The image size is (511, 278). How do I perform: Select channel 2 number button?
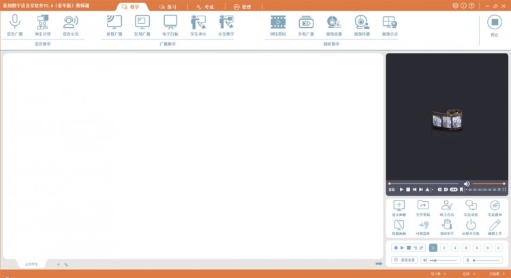click(x=444, y=247)
